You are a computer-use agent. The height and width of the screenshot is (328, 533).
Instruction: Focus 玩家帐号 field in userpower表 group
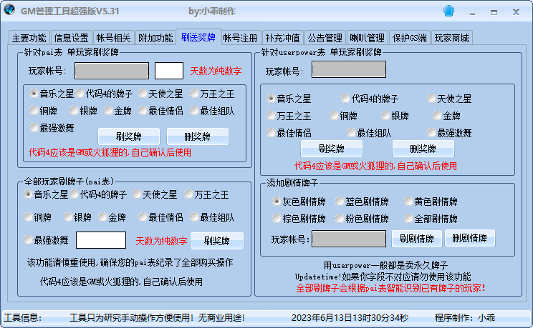349,69
